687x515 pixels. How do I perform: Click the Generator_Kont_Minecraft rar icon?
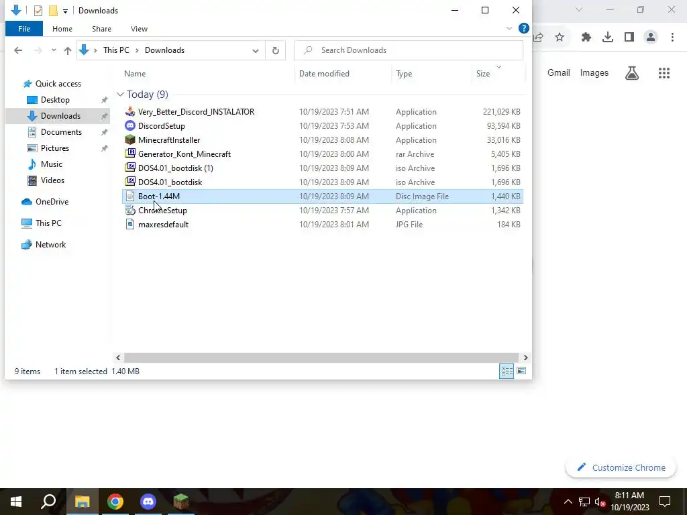pos(129,154)
